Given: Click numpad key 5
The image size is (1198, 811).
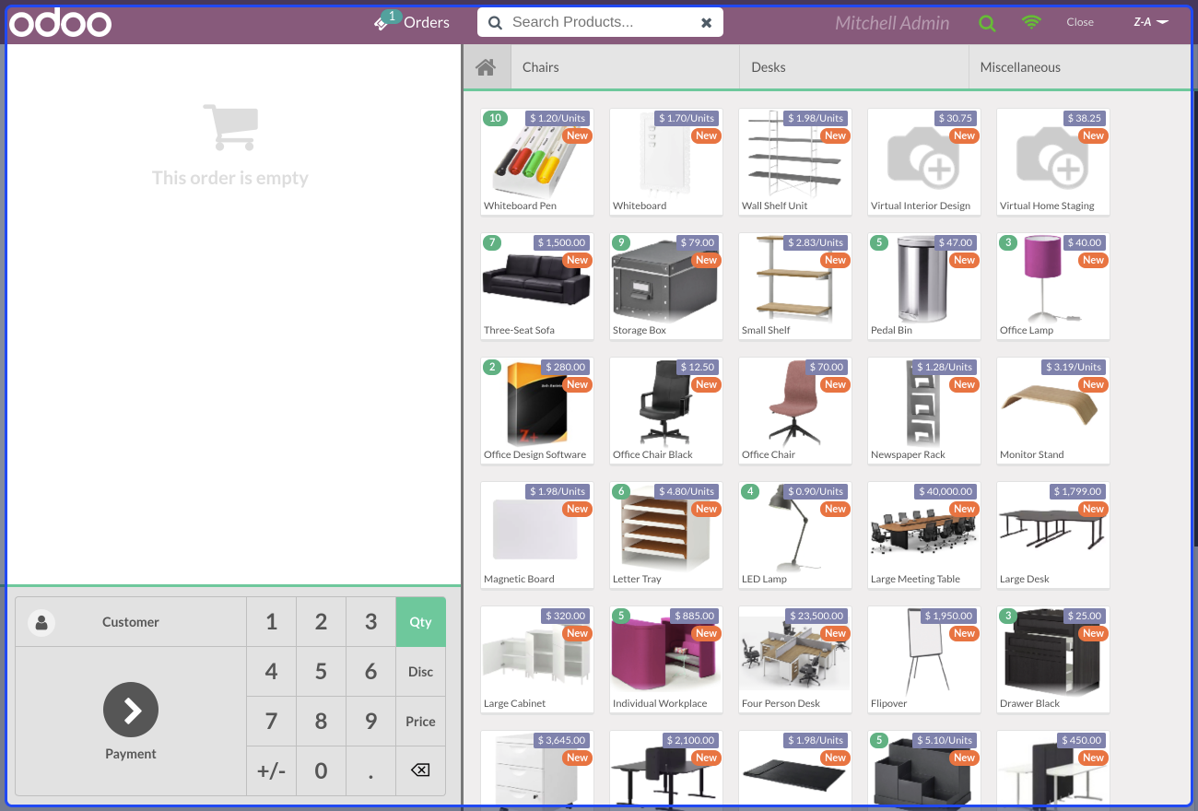Looking at the screenshot, I should click(x=321, y=672).
